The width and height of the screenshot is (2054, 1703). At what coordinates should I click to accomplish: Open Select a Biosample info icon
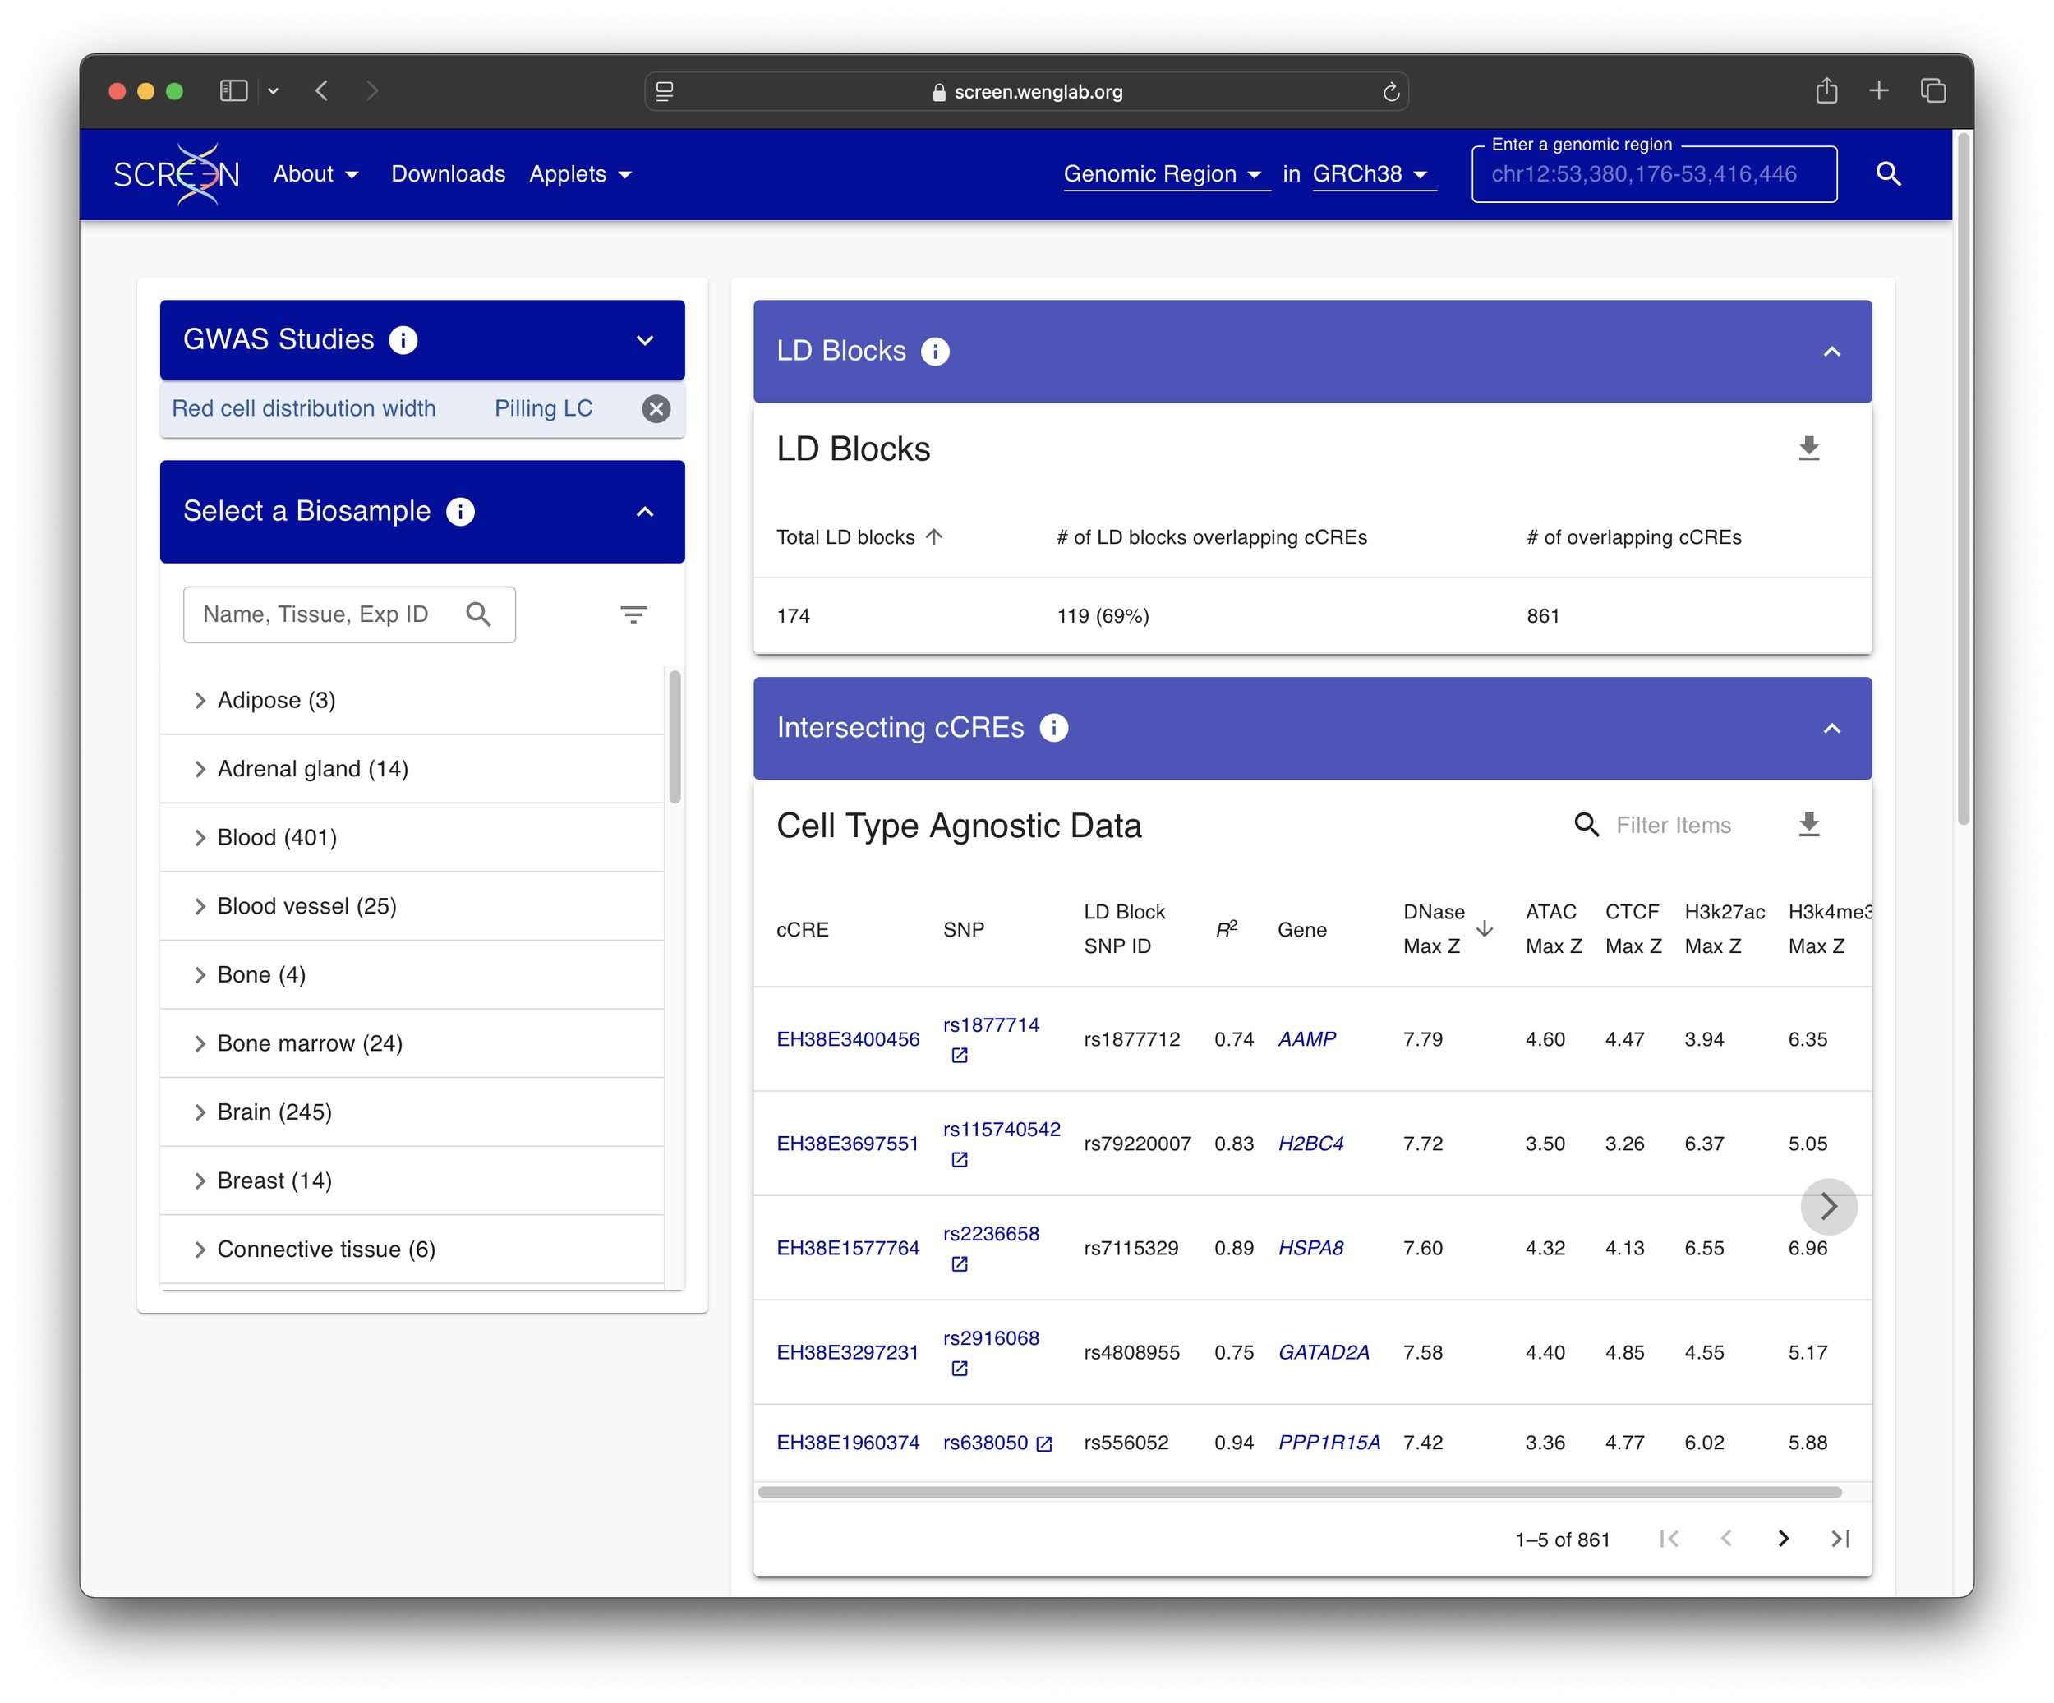[460, 512]
